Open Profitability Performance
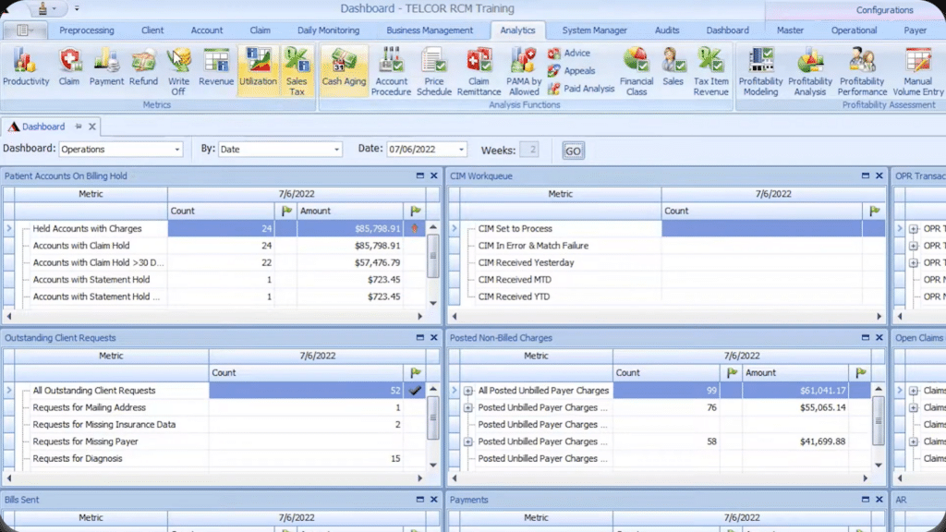Screen dimensions: 946x532 pyautogui.click(x=862, y=71)
